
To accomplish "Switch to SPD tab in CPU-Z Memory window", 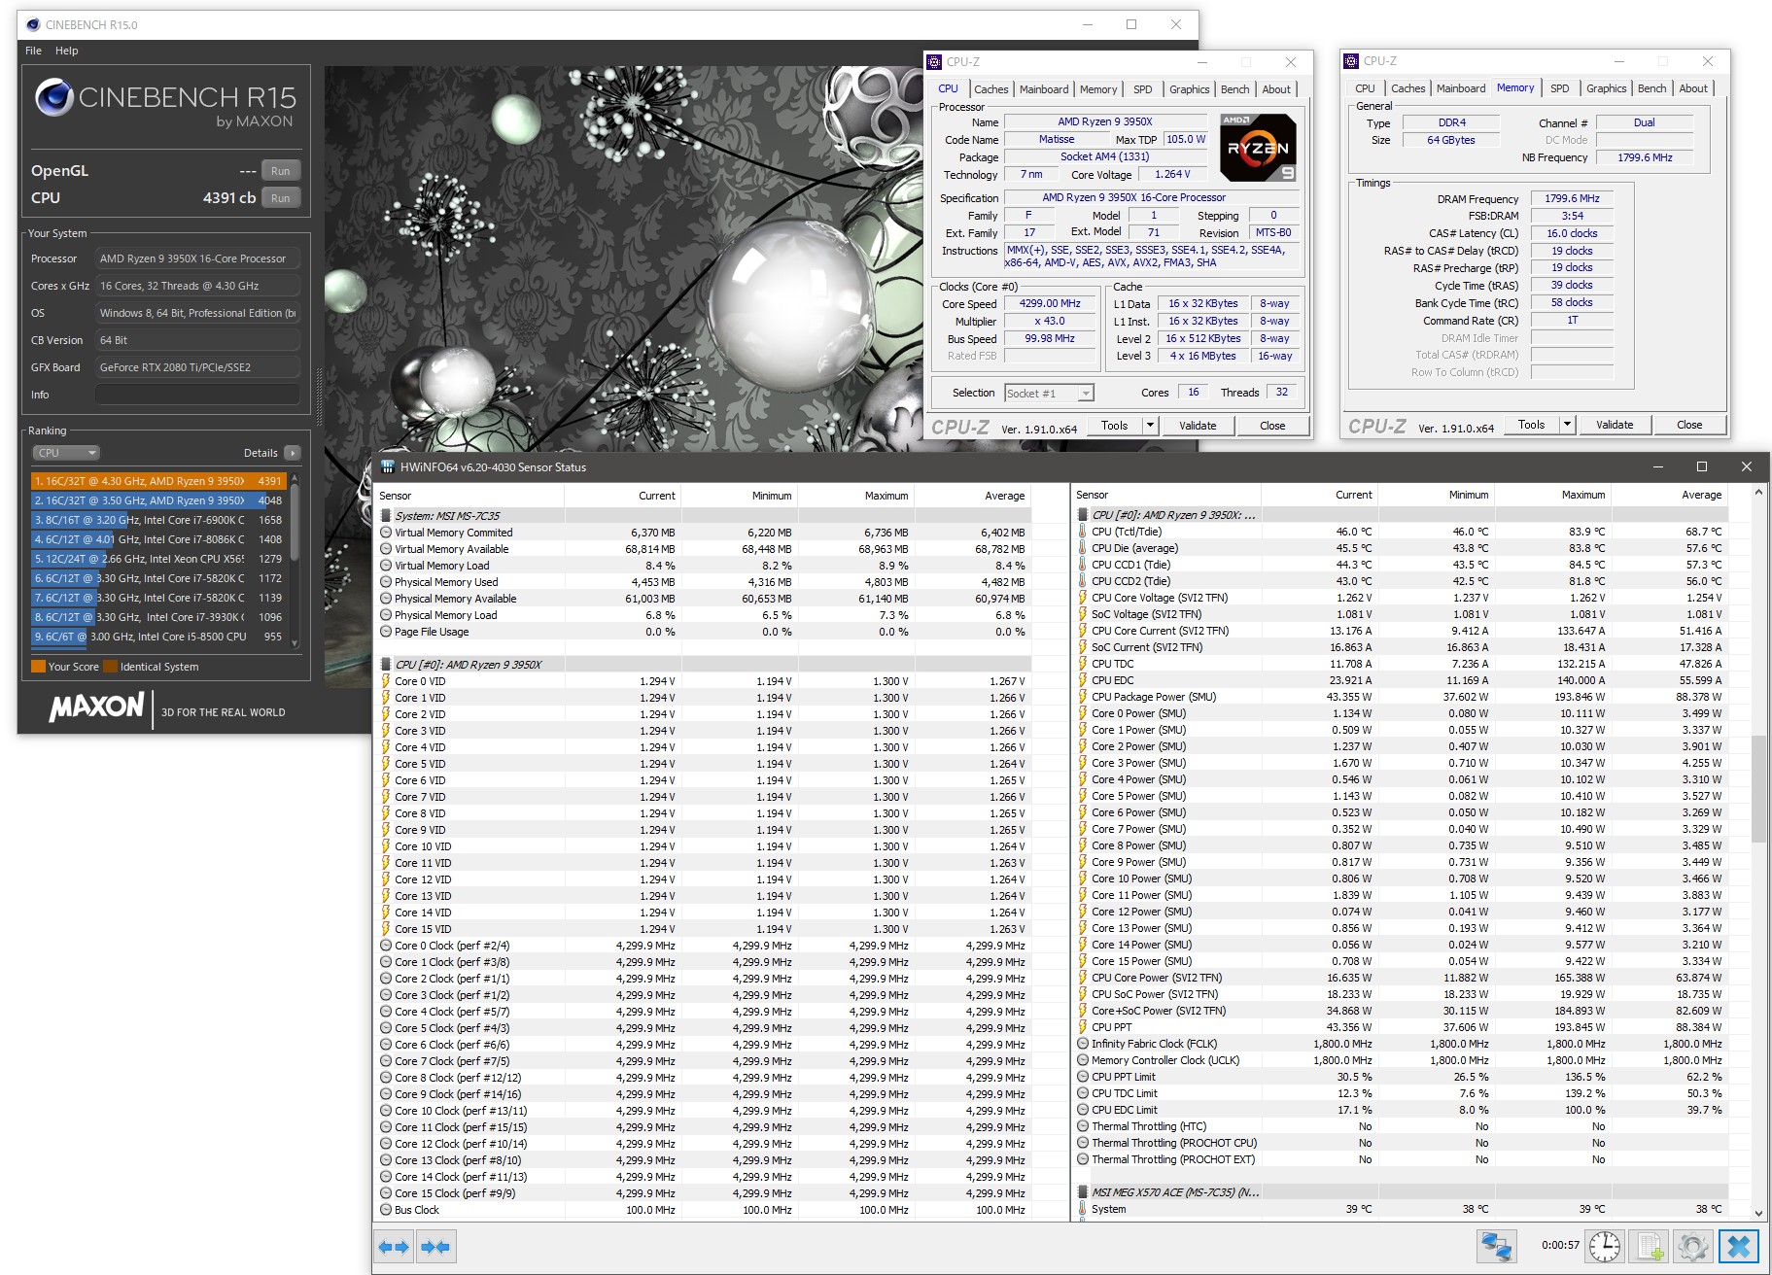I will (1559, 88).
